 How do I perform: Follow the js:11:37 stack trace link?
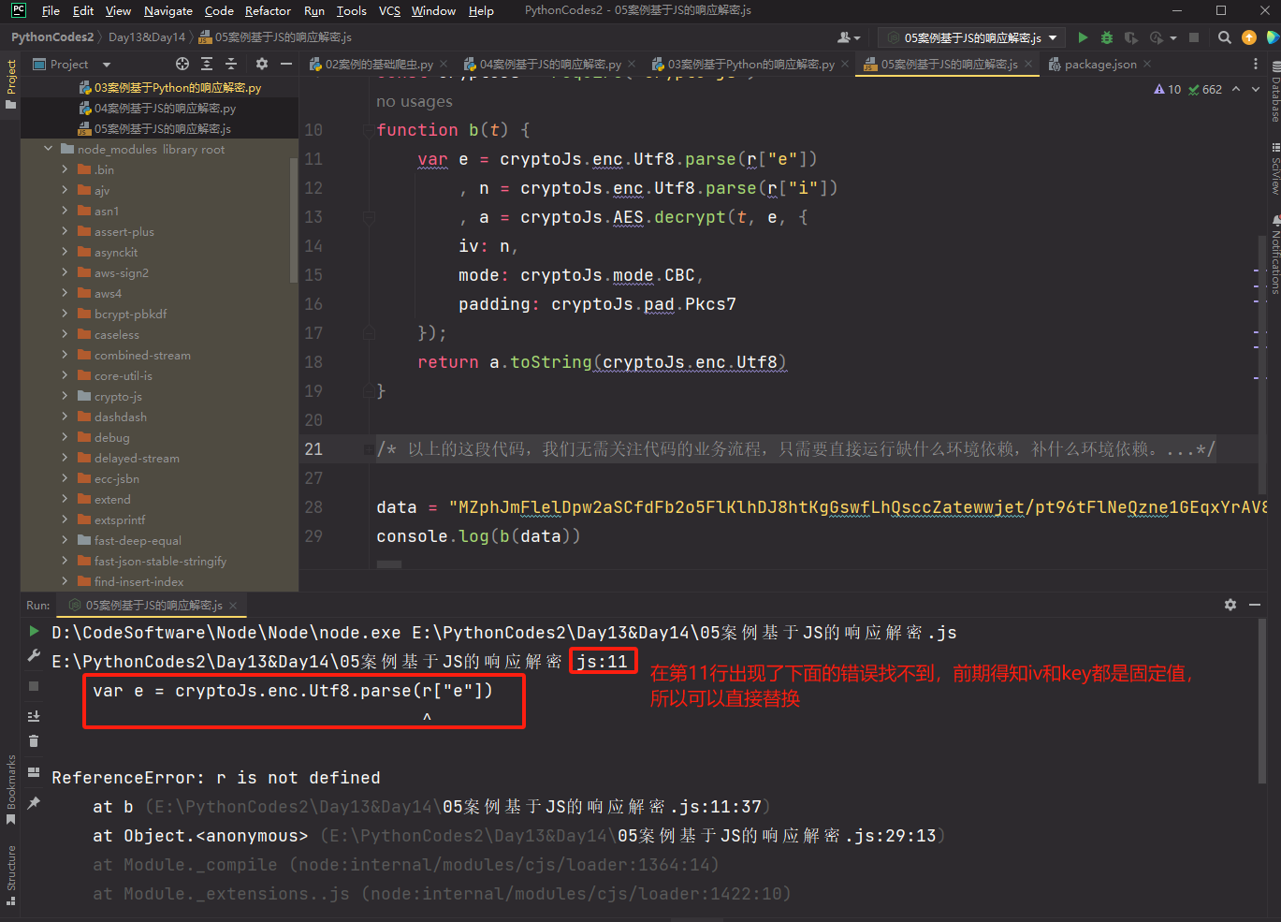(604, 807)
